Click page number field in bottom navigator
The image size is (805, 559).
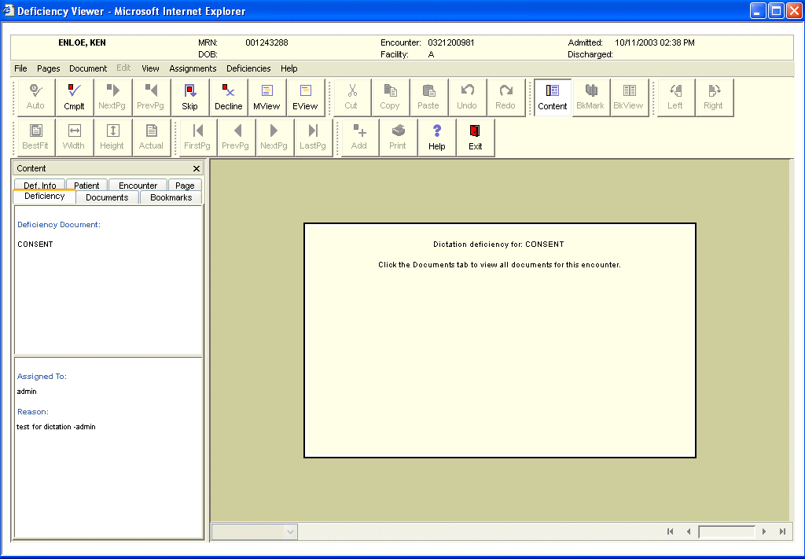(x=727, y=531)
